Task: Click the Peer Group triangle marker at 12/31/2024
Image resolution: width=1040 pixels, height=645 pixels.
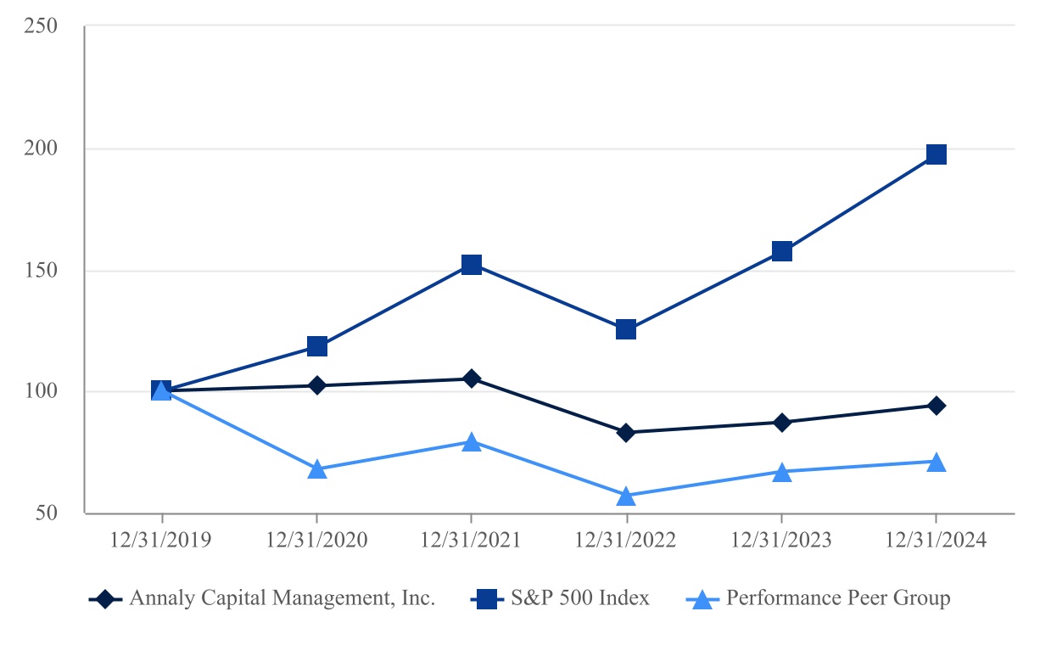Action: pyautogui.click(x=936, y=462)
